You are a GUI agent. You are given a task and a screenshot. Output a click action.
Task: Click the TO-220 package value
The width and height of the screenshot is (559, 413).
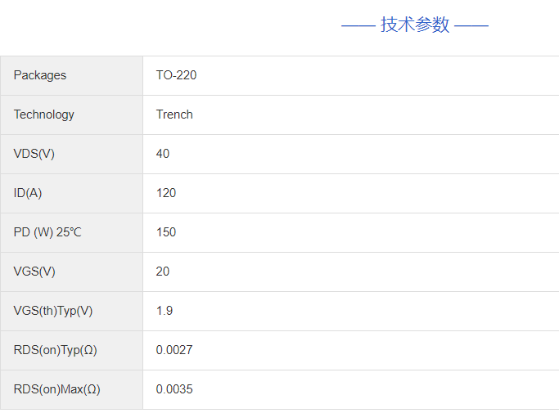click(x=176, y=75)
